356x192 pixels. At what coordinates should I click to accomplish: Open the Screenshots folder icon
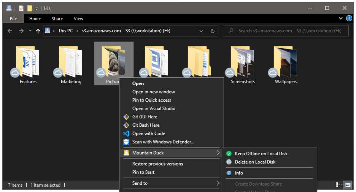tap(243, 61)
